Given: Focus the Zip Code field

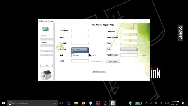Looking at the screenshot, I should click(80, 43).
